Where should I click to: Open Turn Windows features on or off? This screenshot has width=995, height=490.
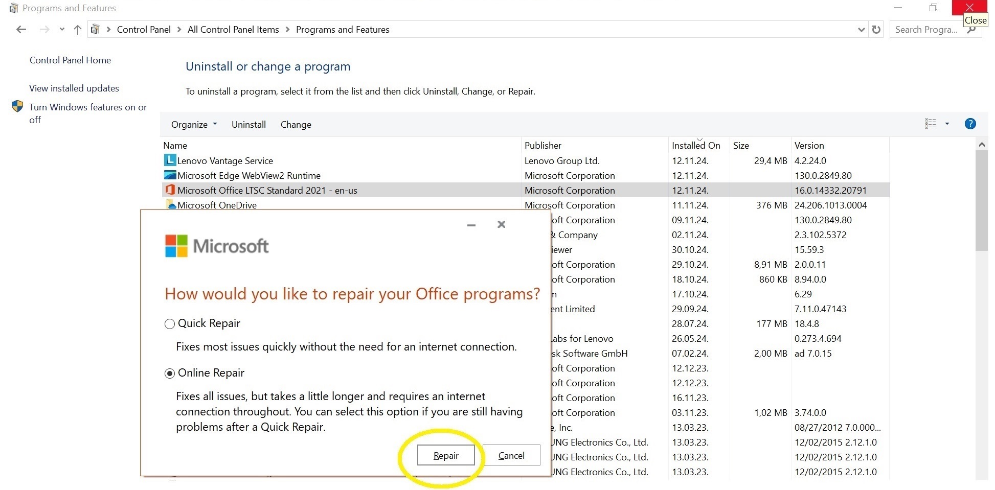[87, 113]
